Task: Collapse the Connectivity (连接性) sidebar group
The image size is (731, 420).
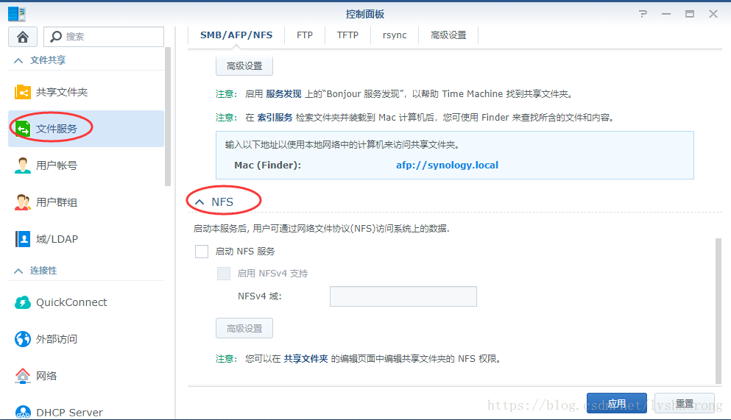Action: [18, 271]
